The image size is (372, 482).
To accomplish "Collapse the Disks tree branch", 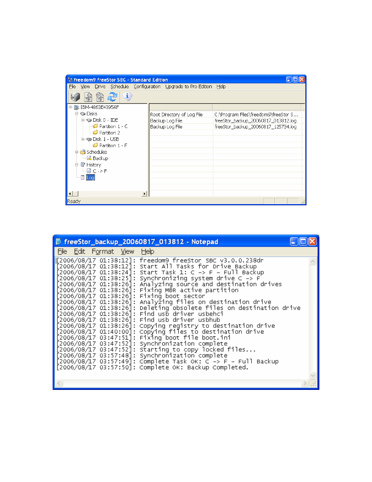I will [x=77, y=114].
